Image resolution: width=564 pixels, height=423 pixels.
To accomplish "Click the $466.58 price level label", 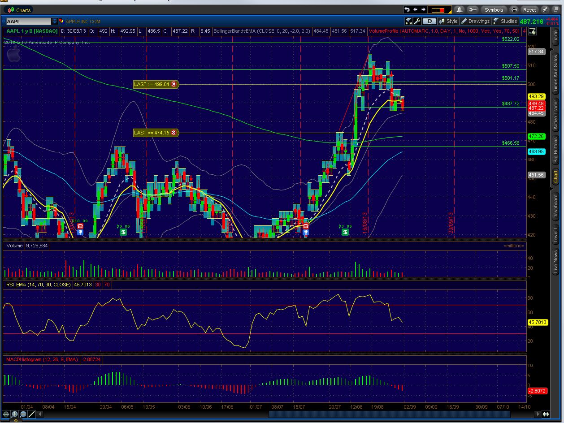I will click(511, 143).
